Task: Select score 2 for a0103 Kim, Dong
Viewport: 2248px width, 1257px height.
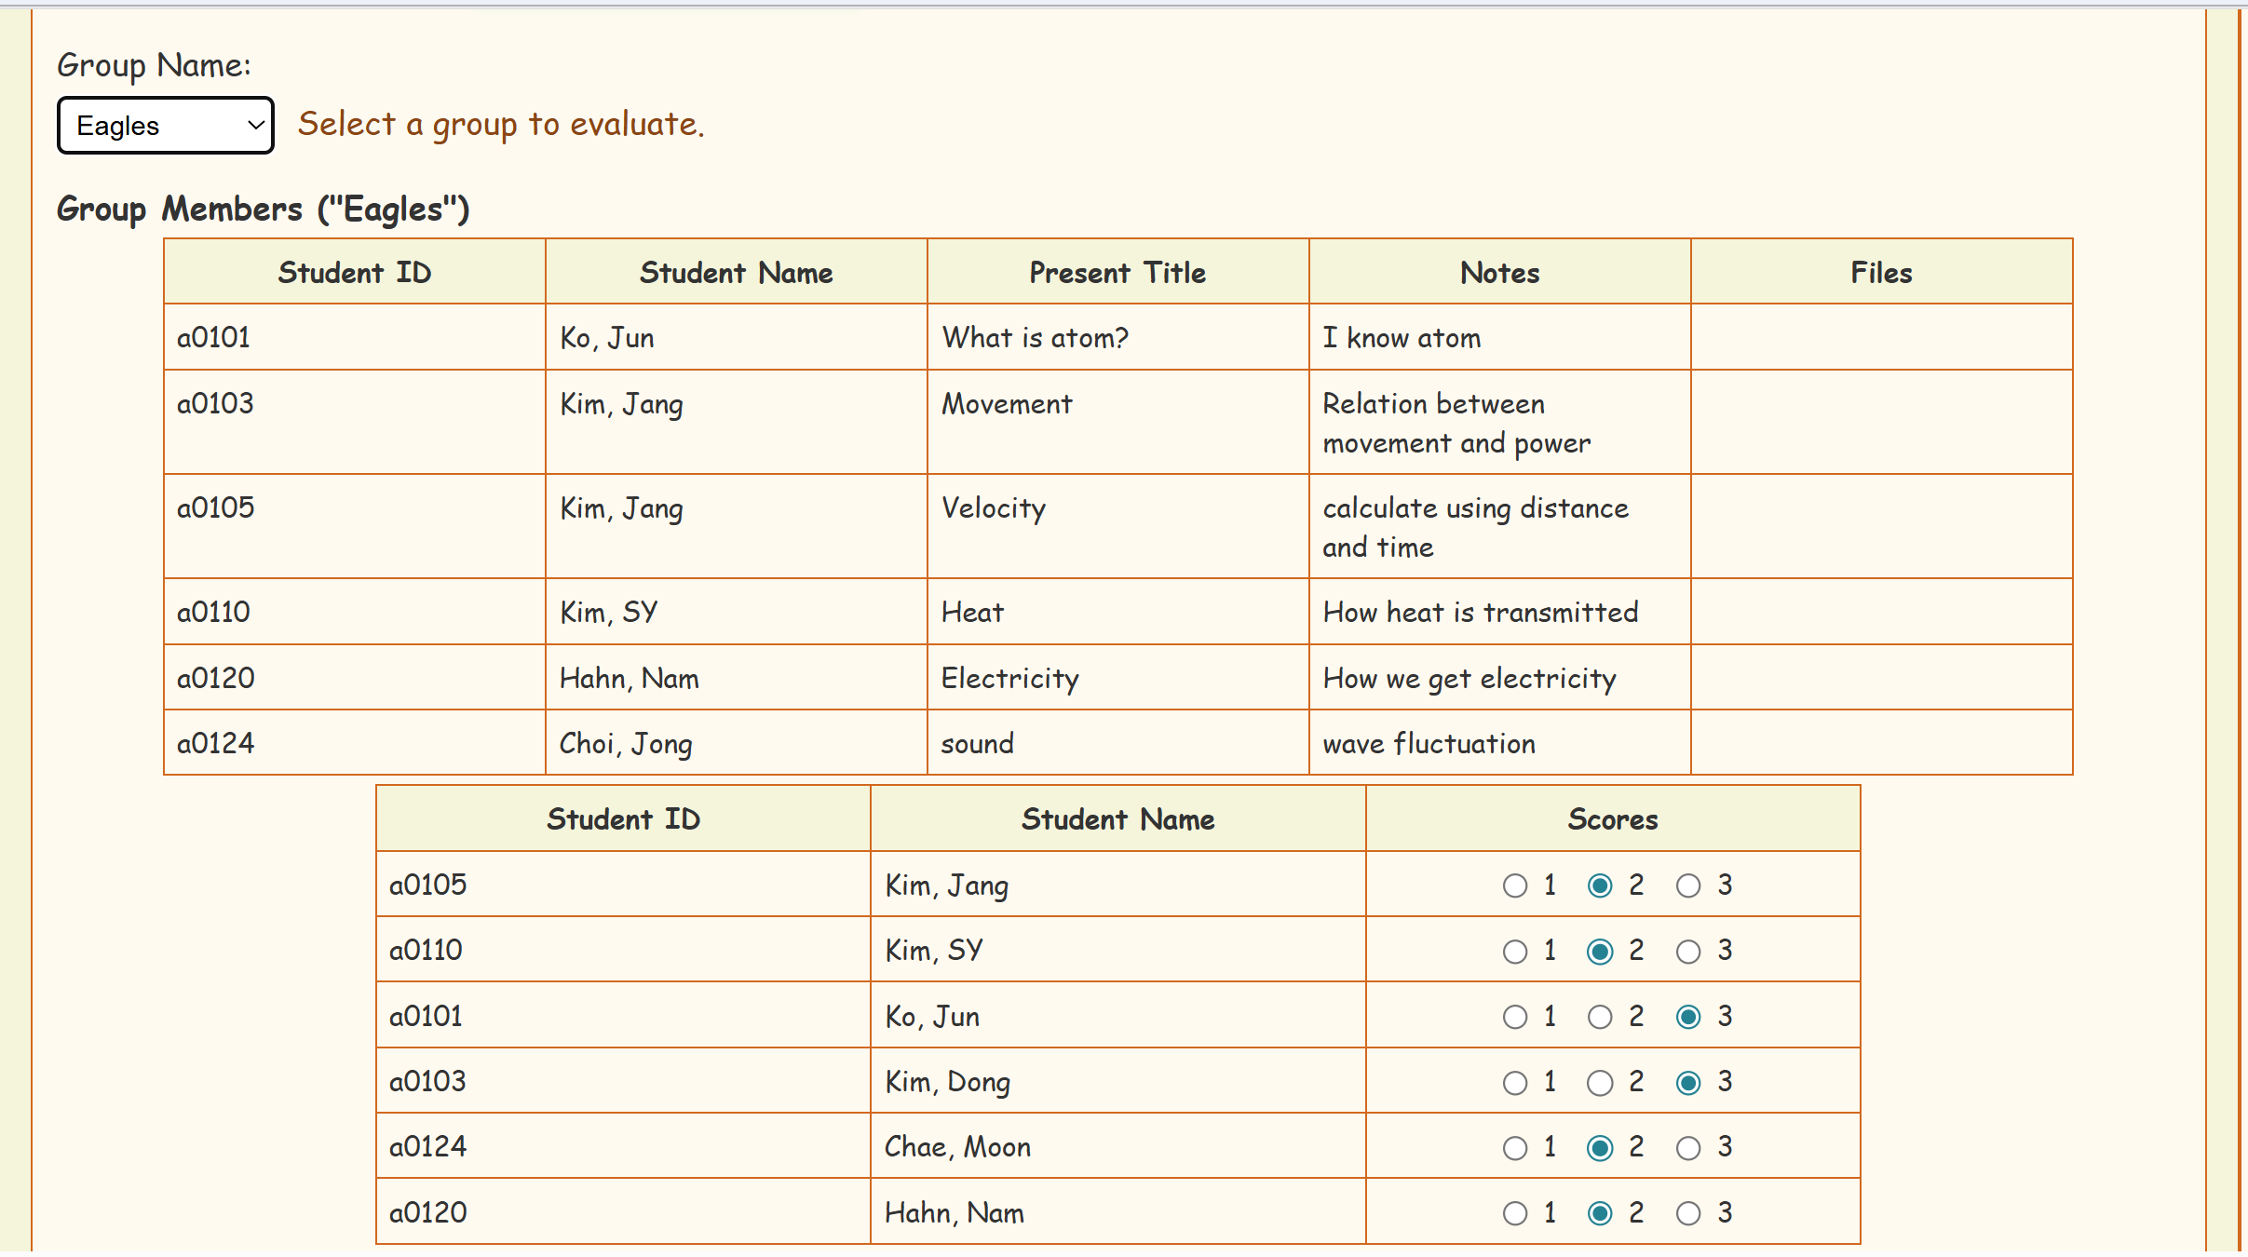Action: click(x=1600, y=1083)
